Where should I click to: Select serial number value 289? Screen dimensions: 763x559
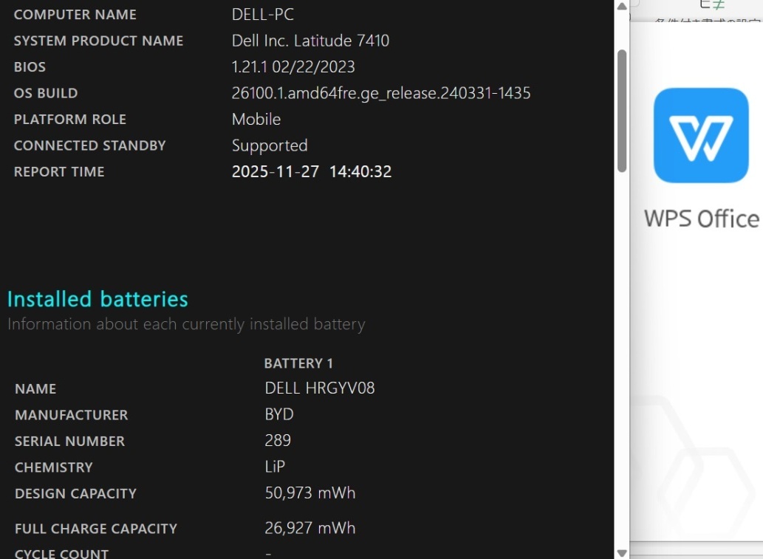coord(278,441)
